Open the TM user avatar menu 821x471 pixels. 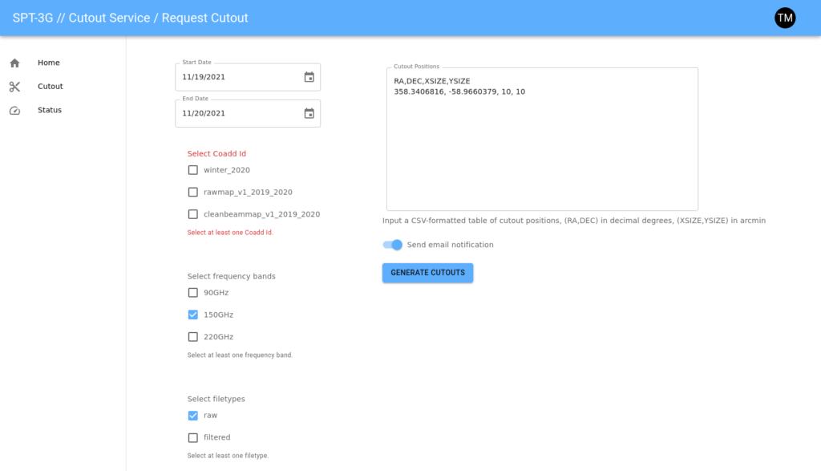(x=785, y=18)
